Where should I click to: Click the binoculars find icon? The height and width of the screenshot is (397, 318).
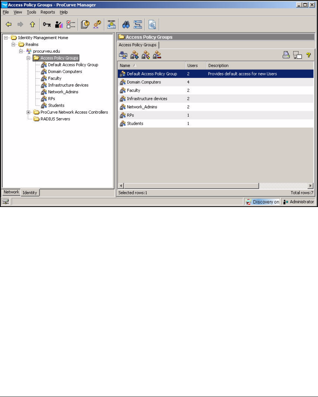click(x=126, y=24)
